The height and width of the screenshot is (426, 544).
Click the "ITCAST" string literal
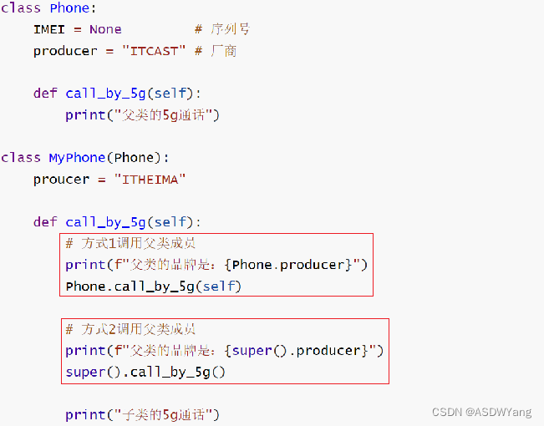155,51
